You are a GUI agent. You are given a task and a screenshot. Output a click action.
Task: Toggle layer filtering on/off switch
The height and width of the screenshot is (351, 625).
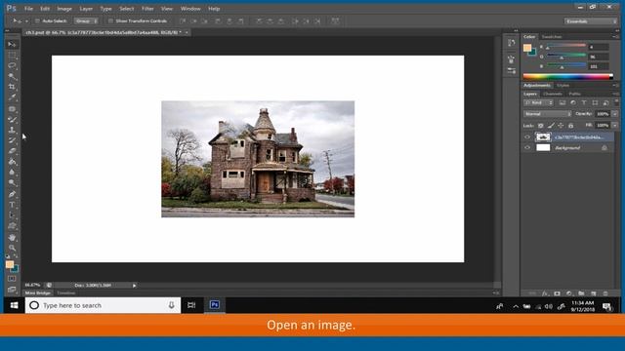point(616,101)
